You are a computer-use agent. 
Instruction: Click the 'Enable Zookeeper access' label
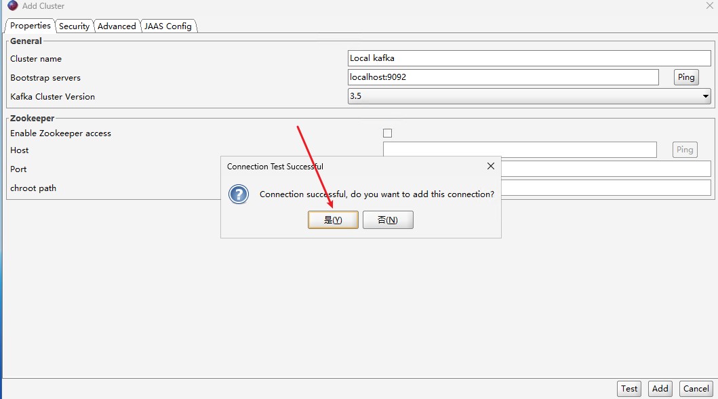tap(60, 133)
